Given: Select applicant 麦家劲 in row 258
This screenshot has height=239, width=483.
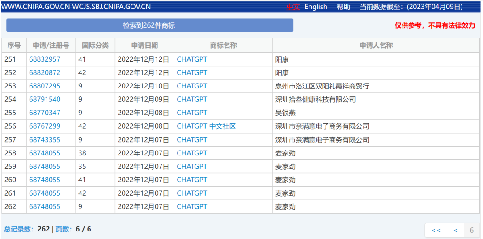Looking at the screenshot, I should [285, 153].
